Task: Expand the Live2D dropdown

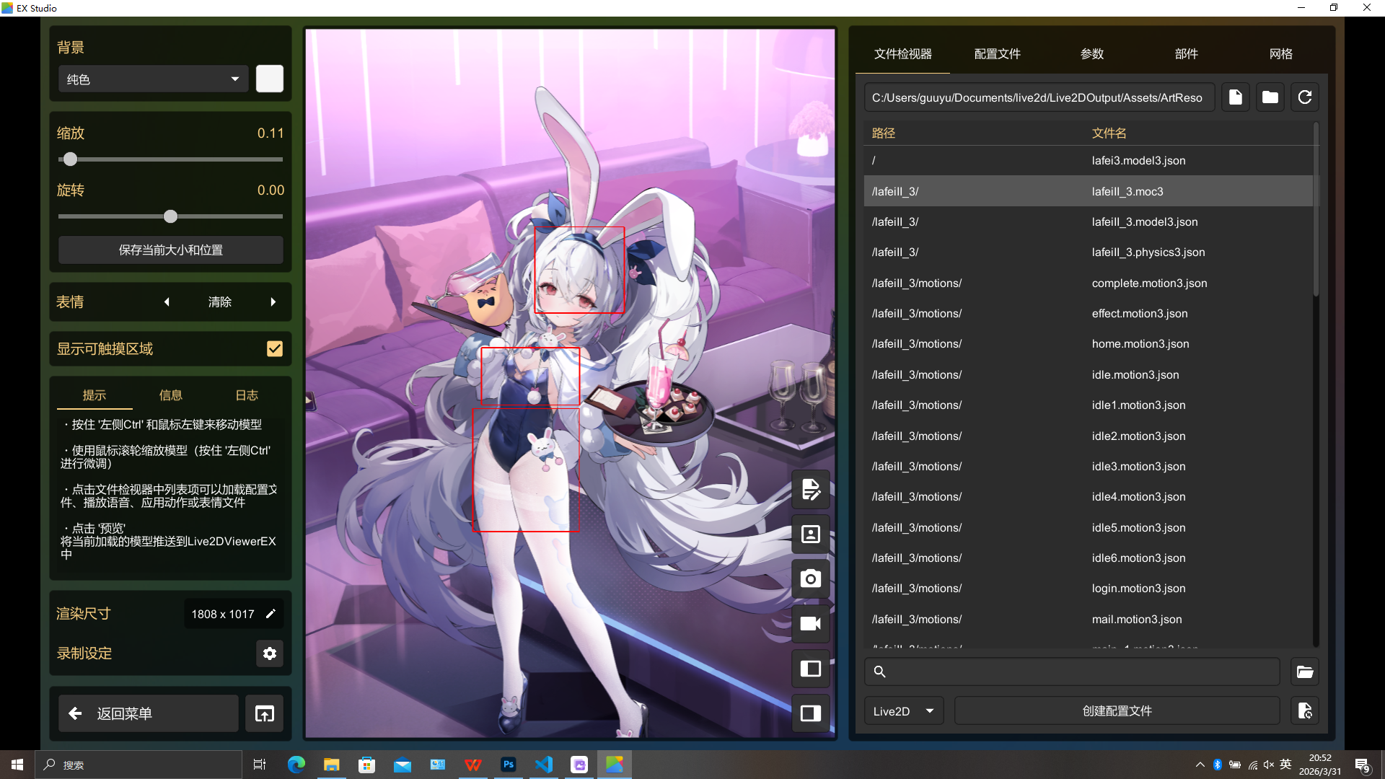Action: [903, 711]
